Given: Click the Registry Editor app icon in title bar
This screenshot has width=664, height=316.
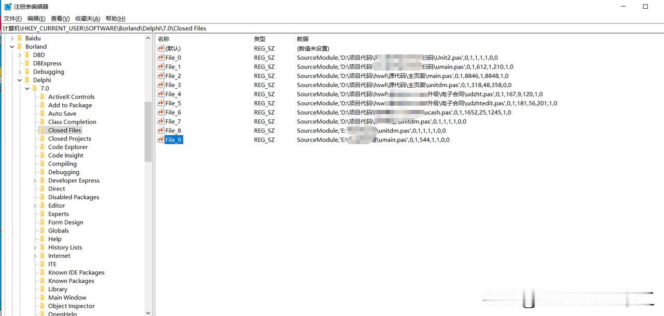Looking at the screenshot, I should [x=8, y=6].
